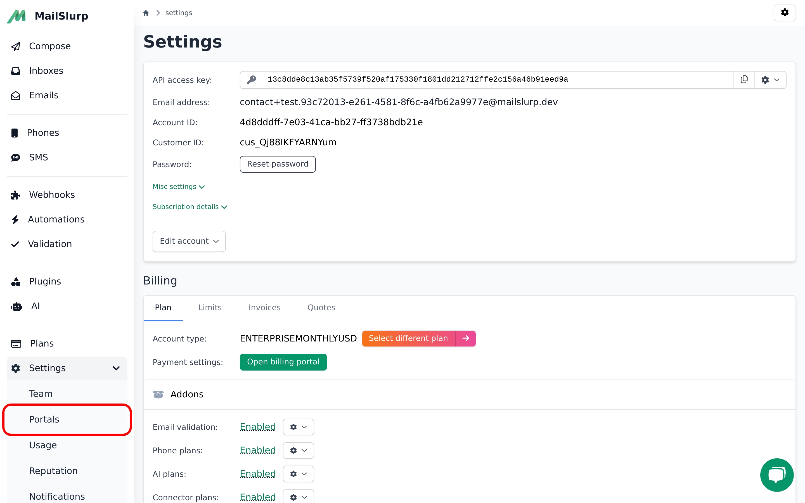Click Enabled link for Phone plans
805x503 pixels.
[x=257, y=450]
